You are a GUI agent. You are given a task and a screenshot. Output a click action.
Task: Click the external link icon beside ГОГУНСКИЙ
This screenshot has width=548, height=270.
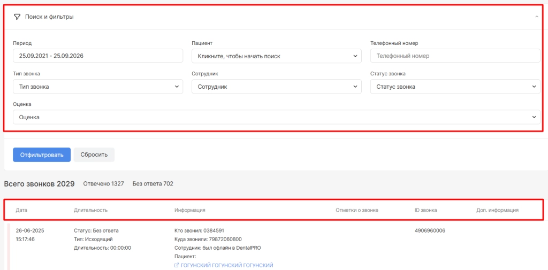[177, 266]
